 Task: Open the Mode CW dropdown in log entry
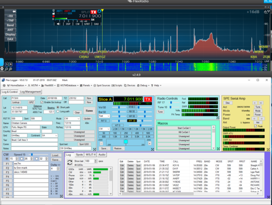(72, 119)
